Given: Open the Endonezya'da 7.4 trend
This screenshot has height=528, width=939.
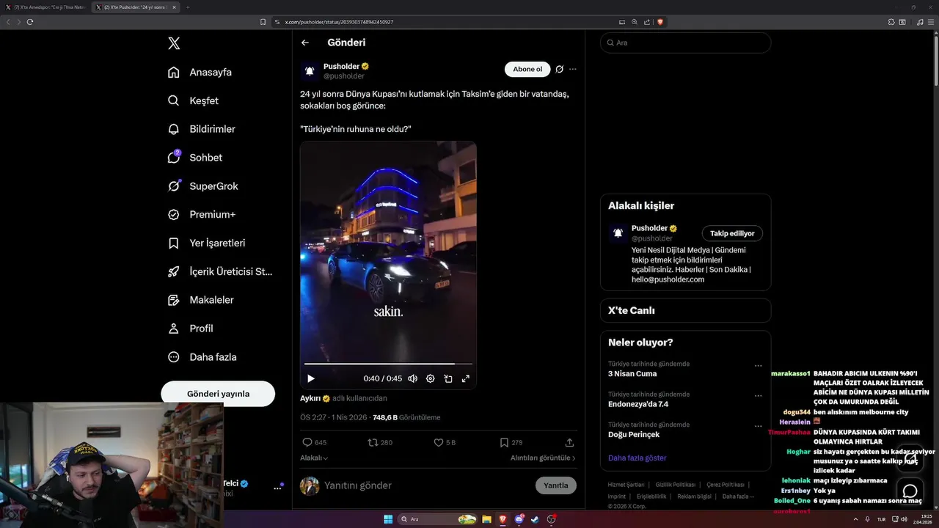Looking at the screenshot, I should point(638,404).
